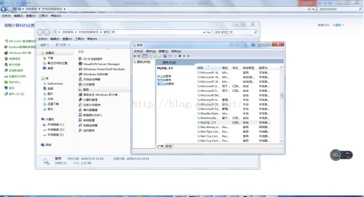Open 操作(A) menu in Services window
Viewport: 364px width, 197px height.
coord(150,51)
